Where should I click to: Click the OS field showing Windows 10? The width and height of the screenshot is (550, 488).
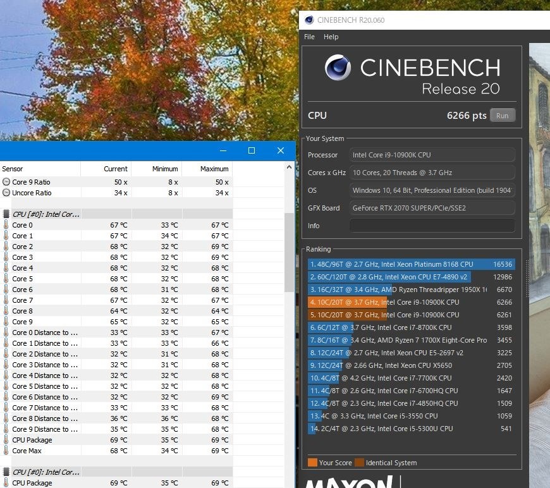[x=432, y=190]
